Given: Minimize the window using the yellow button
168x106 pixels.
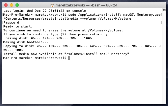Looking at the screenshot, I should (x=12, y=5).
